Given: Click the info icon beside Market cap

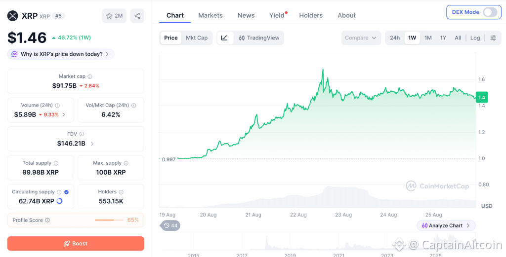Looking at the screenshot, I should pos(90,76).
